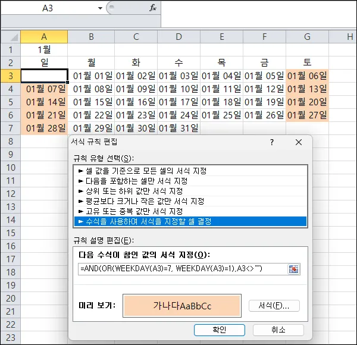Select rule type 다음을 포함하는 셀만 서식 지정
Viewport: 357px width, 345px height.
tap(190, 181)
